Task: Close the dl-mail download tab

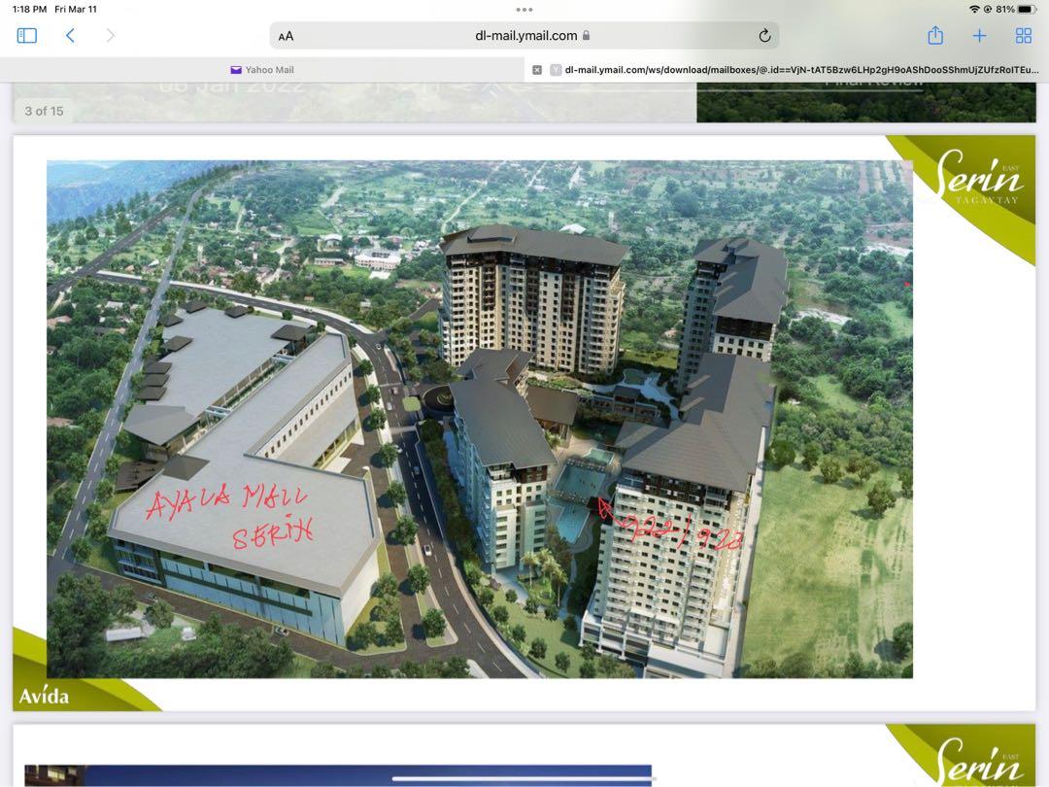Action: (x=537, y=69)
